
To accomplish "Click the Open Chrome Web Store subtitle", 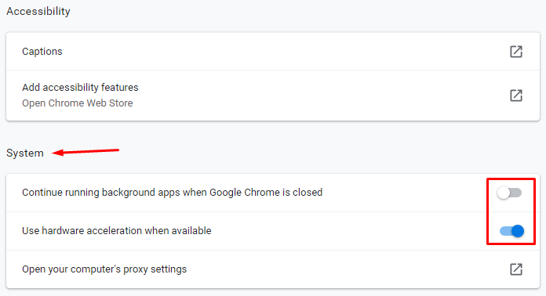I will coord(78,103).
